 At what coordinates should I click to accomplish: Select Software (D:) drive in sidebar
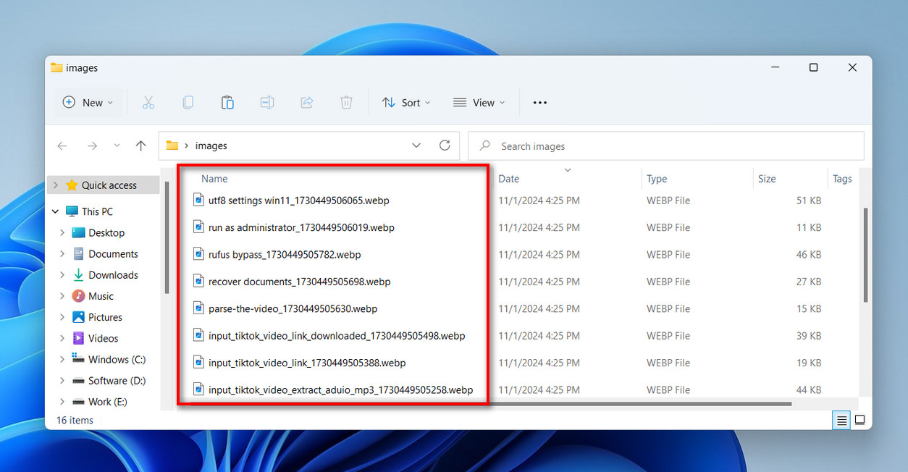[117, 381]
